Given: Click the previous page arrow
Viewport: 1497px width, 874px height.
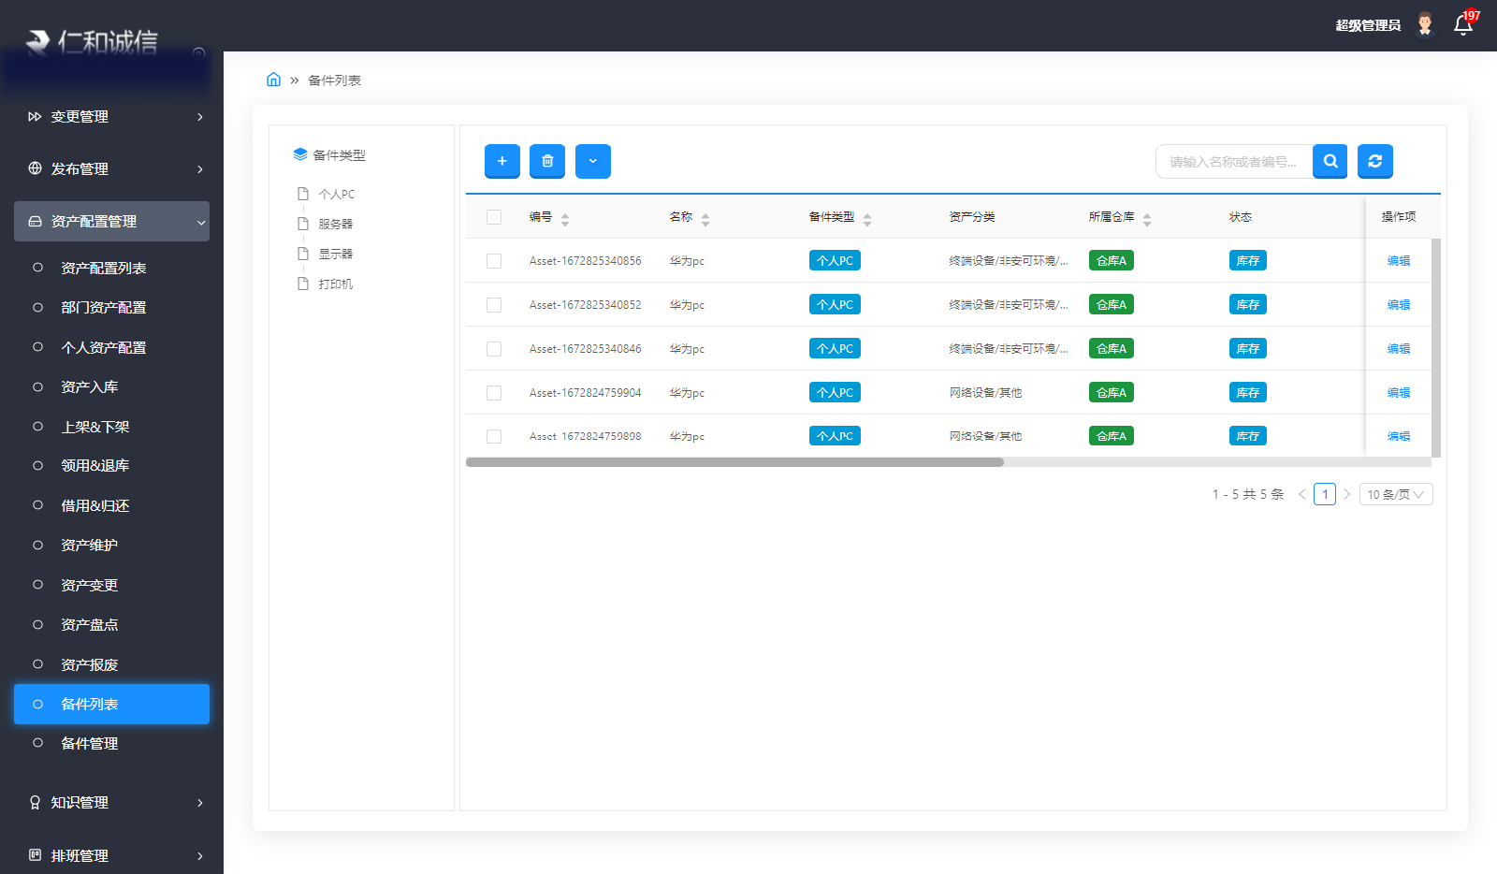Looking at the screenshot, I should pyautogui.click(x=1301, y=494).
